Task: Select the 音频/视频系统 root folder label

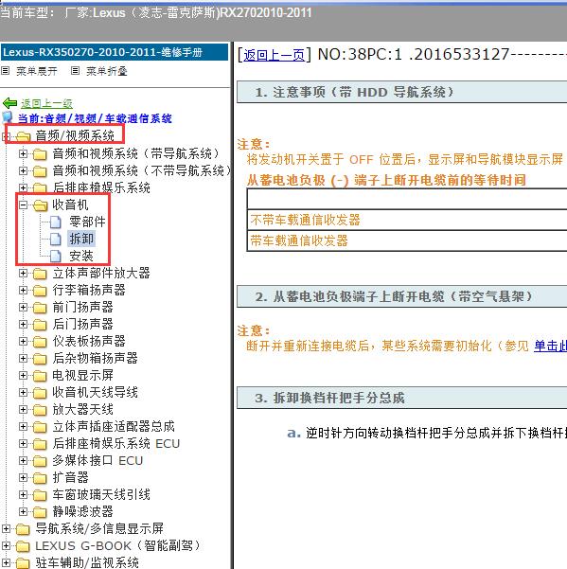Action: (x=75, y=136)
